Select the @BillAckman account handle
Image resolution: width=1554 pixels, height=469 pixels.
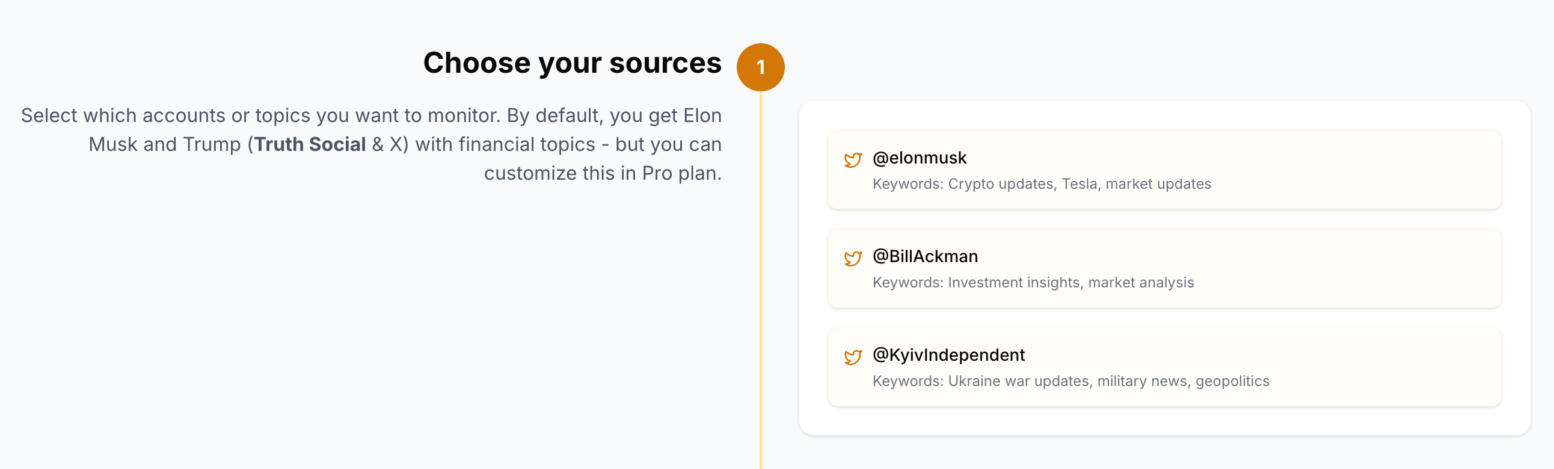click(x=925, y=256)
